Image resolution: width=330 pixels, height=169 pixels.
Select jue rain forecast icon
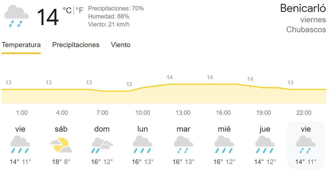tap(265, 145)
